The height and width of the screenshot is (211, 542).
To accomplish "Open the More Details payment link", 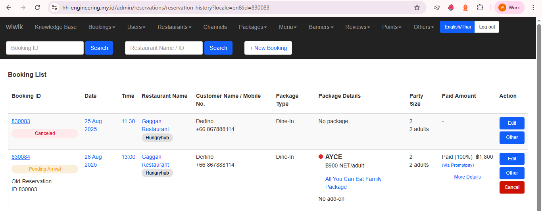I will tap(467, 177).
